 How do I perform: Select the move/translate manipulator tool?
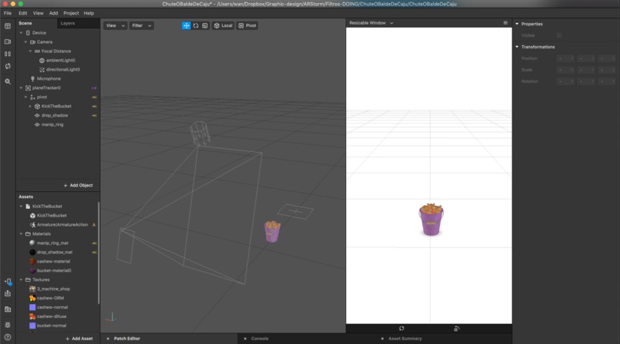[186, 25]
